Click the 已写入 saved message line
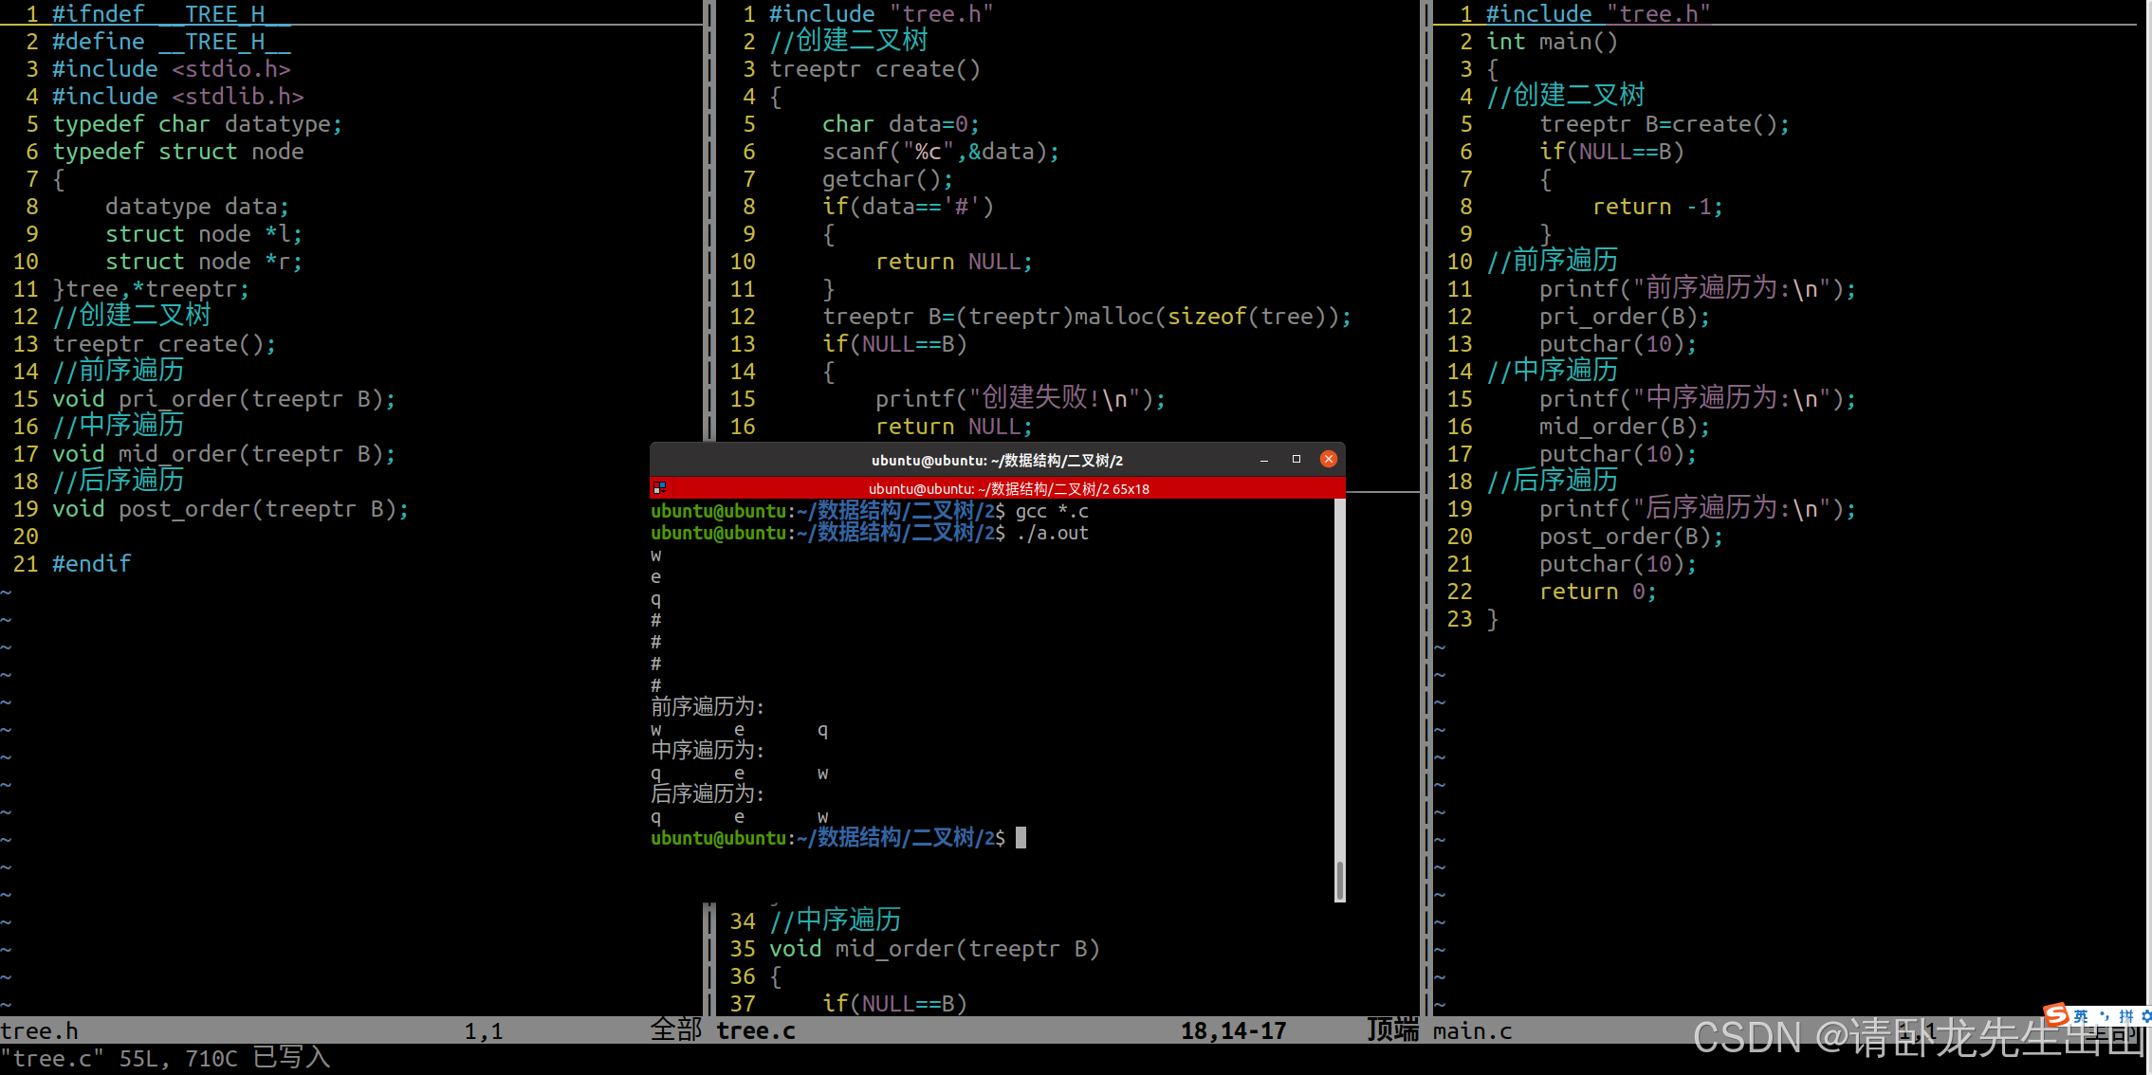The height and width of the screenshot is (1075, 2152). [x=289, y=1057]
